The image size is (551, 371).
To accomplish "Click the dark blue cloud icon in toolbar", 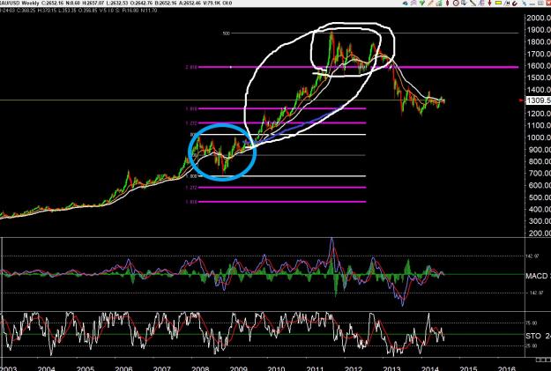I will pos(406,4).
